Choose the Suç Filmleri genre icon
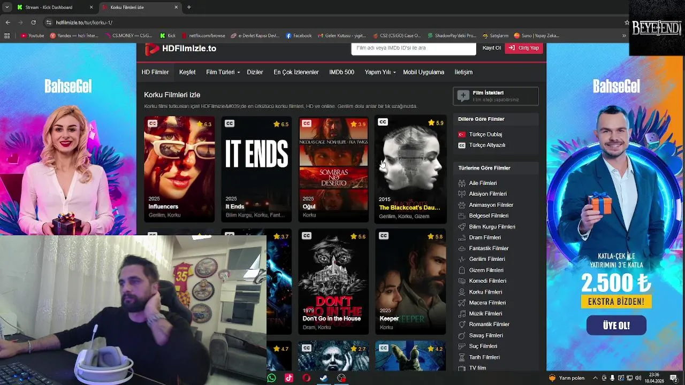 (462, 346)
